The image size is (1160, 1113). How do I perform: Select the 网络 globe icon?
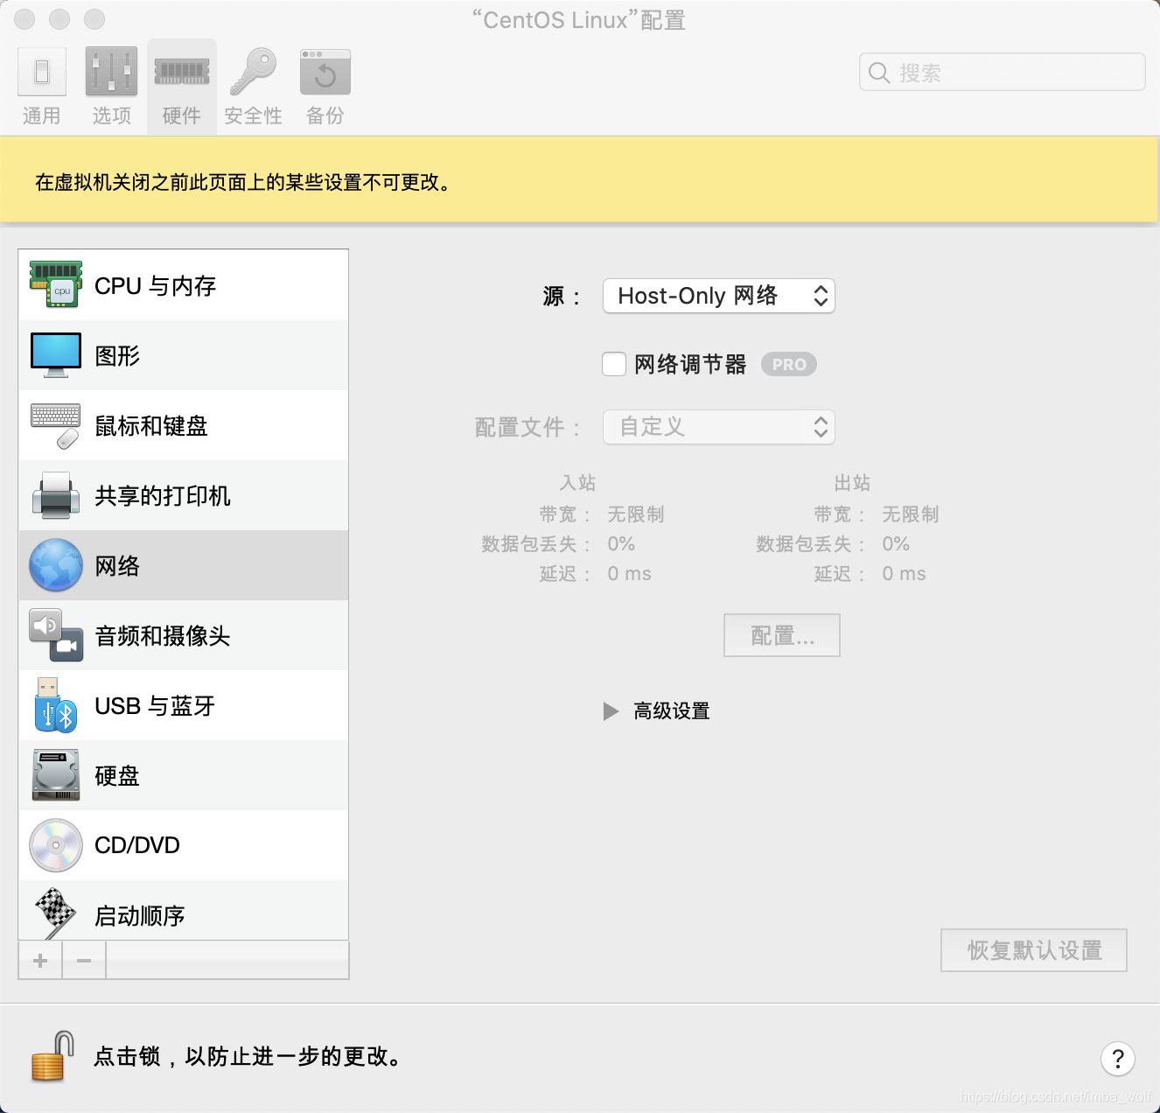click(x=56, y=565)
